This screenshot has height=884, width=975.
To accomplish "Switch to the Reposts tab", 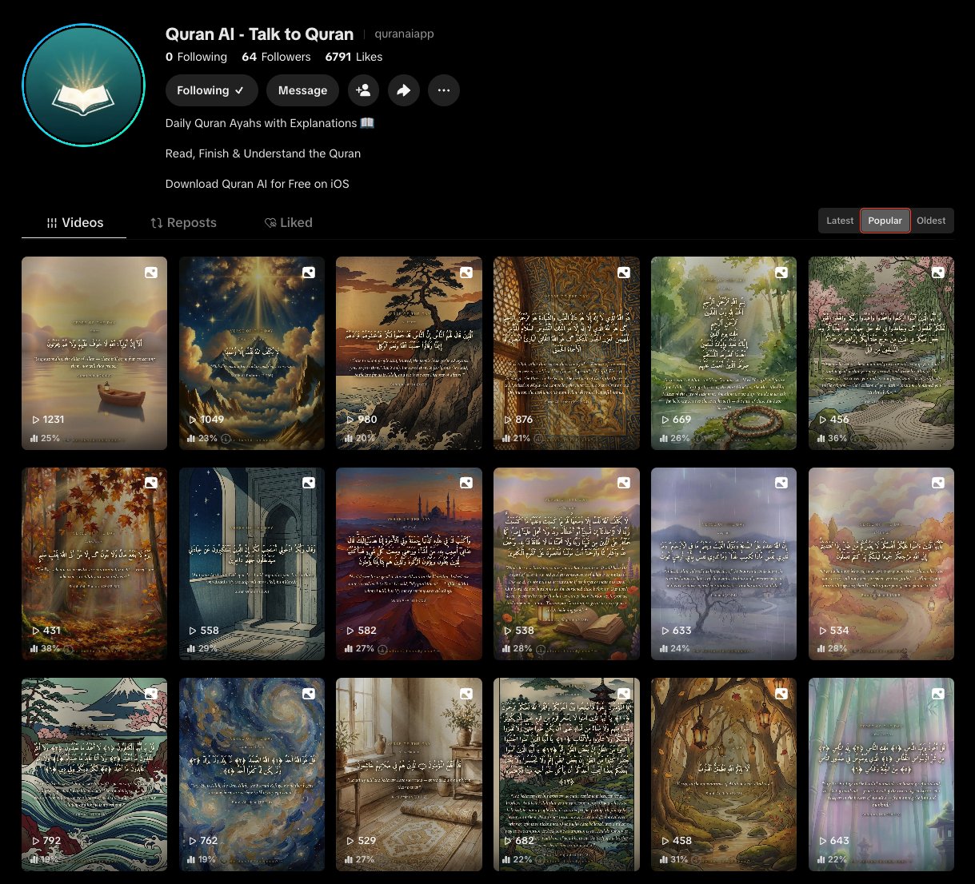I will (183, 222).
